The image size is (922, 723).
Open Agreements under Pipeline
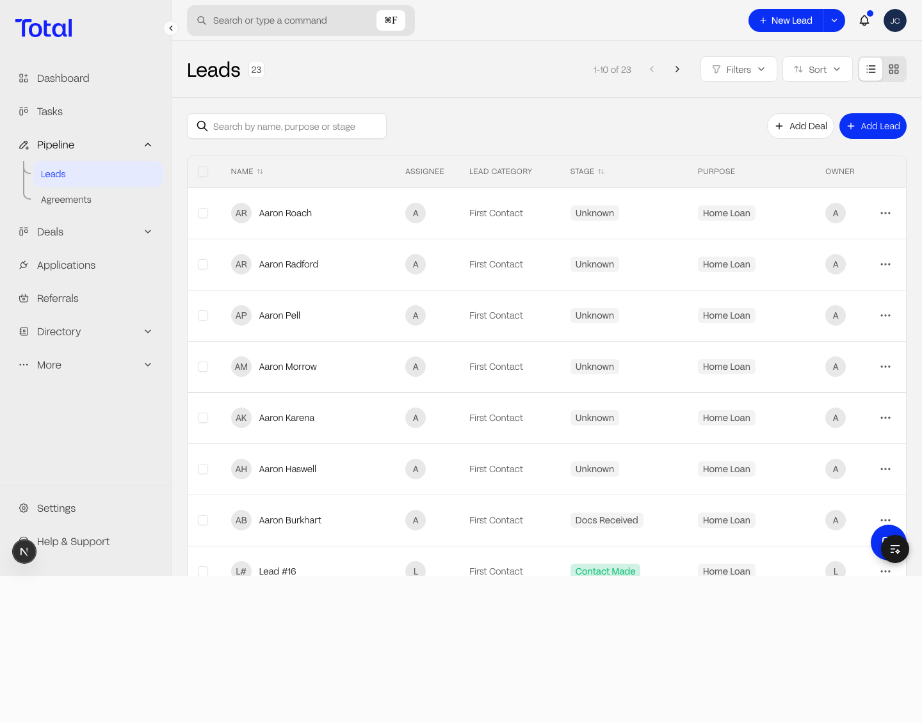66,200
